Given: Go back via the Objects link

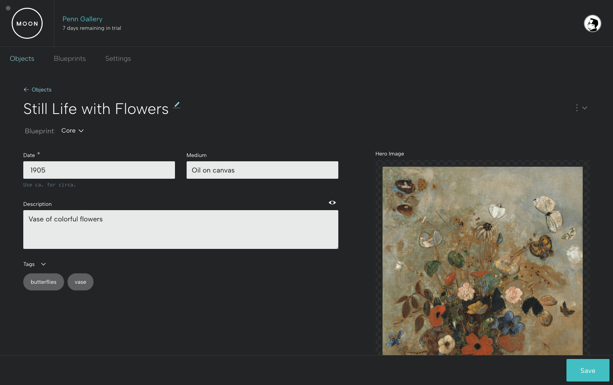Looking at the screenshot, I should tap(37, 90).
